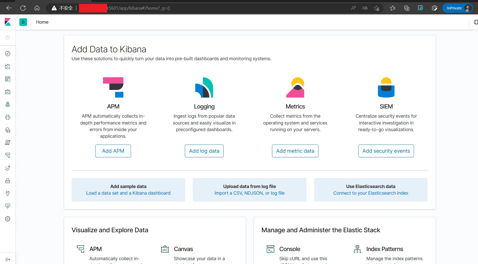The image size is (478, 264).
Task: Click the Add security events button
Action: [386, 151]
